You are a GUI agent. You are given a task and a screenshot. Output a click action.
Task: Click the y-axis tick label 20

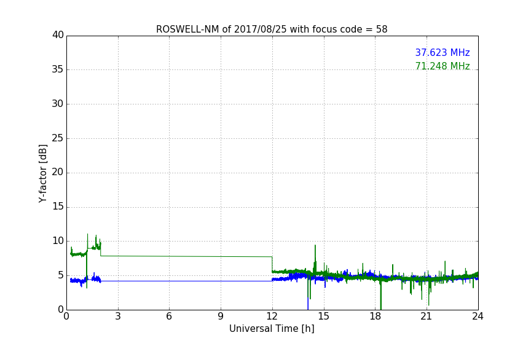(58, 173)
